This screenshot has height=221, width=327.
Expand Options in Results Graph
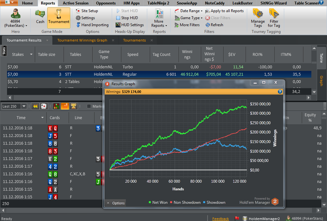pos(116,203)
